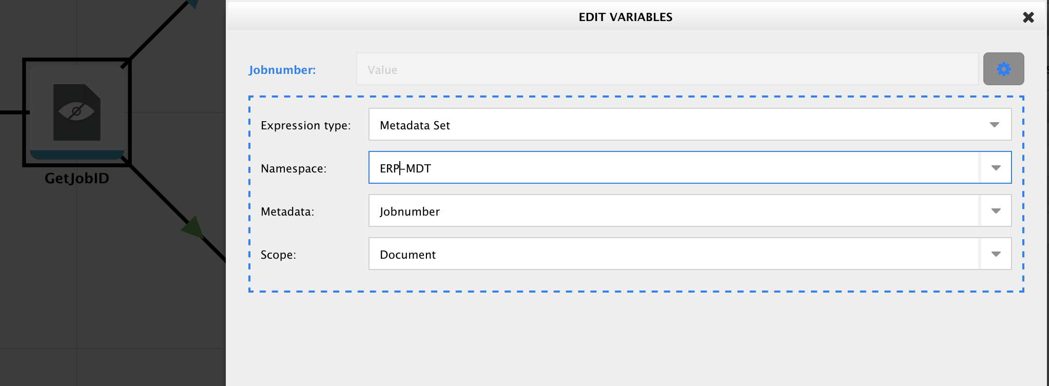Click the teal bar beneath GetJobID icon

tap(77, 155)
